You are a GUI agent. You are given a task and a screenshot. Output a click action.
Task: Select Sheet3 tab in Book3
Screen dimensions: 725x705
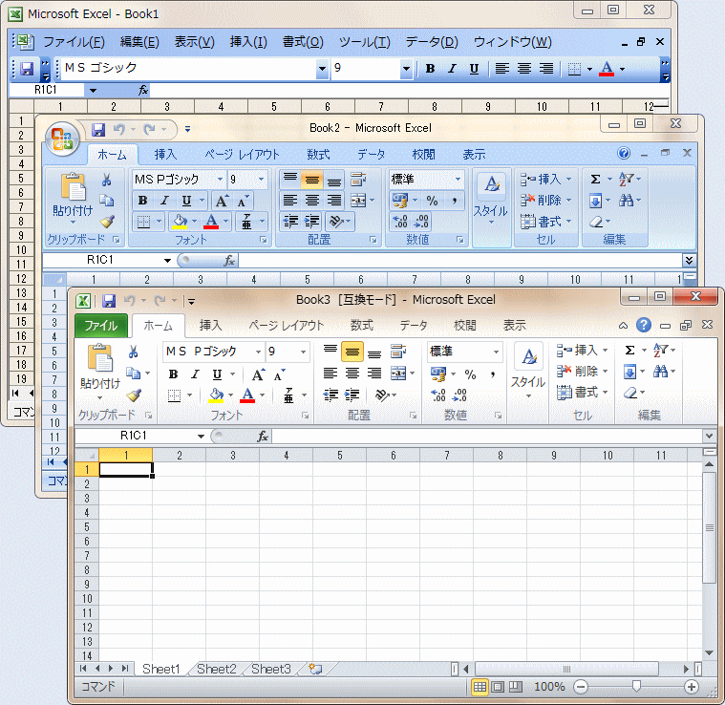click(x=271, y=669)
